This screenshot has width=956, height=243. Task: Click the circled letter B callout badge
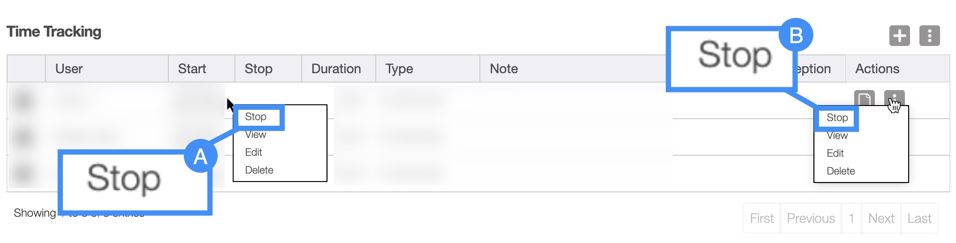coord(796,35)
